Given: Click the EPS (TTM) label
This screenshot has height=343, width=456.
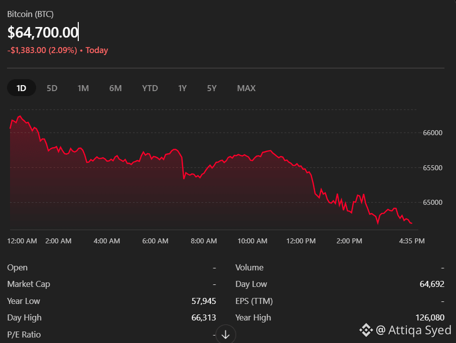Looking at the screenshot, I should coord(254,301).
